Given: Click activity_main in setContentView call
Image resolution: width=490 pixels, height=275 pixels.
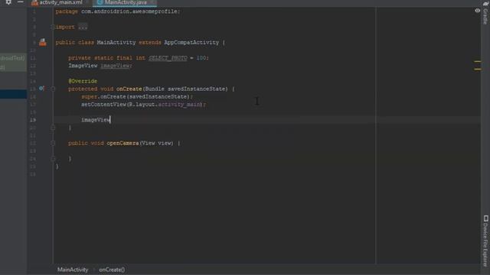Looking at the screenshot, I should pyautogui.click(x=179, y=105).
